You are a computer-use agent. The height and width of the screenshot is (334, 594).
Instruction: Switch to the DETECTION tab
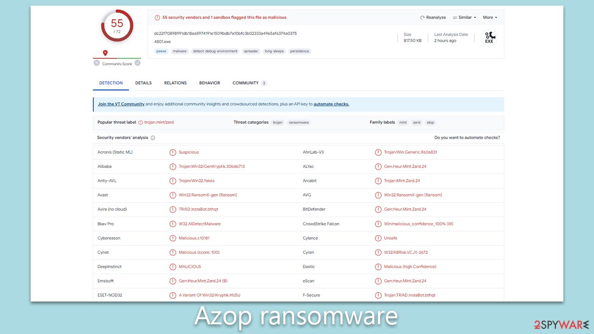[111, 83]
